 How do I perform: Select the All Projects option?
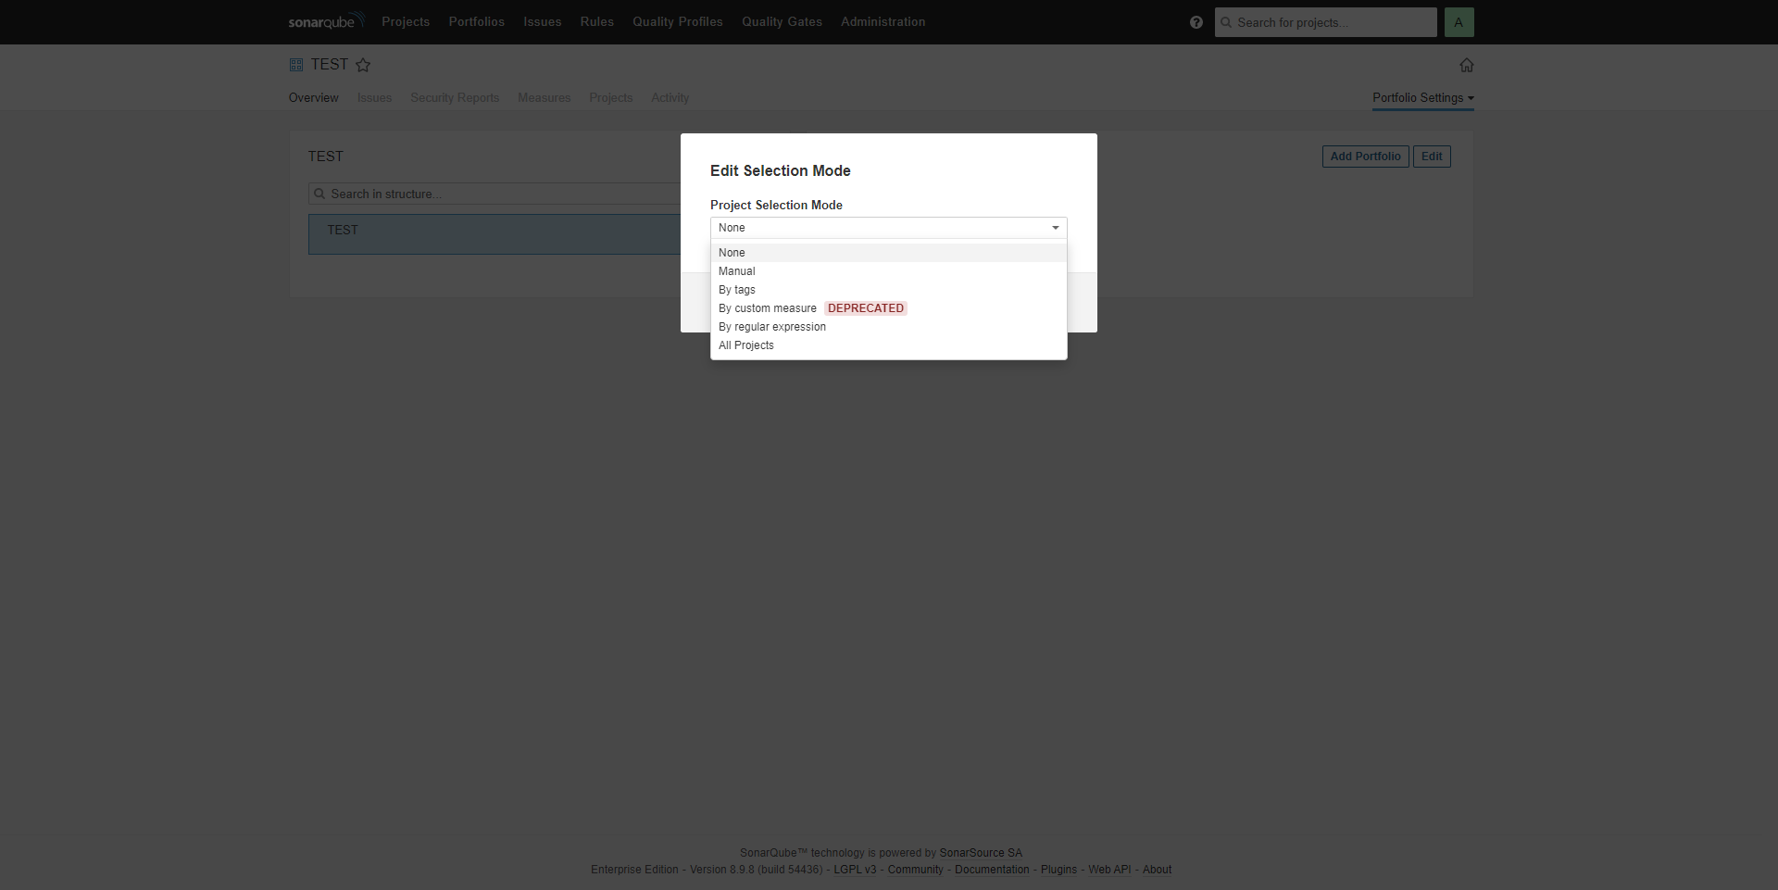889,345
